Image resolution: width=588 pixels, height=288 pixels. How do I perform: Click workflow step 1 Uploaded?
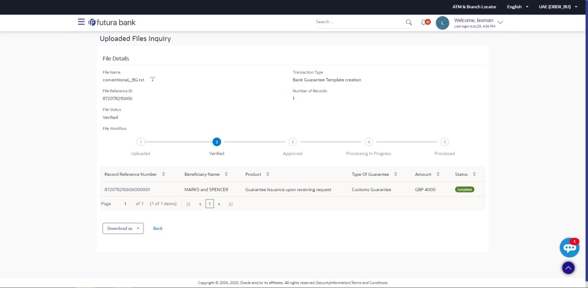click(141, 142)
